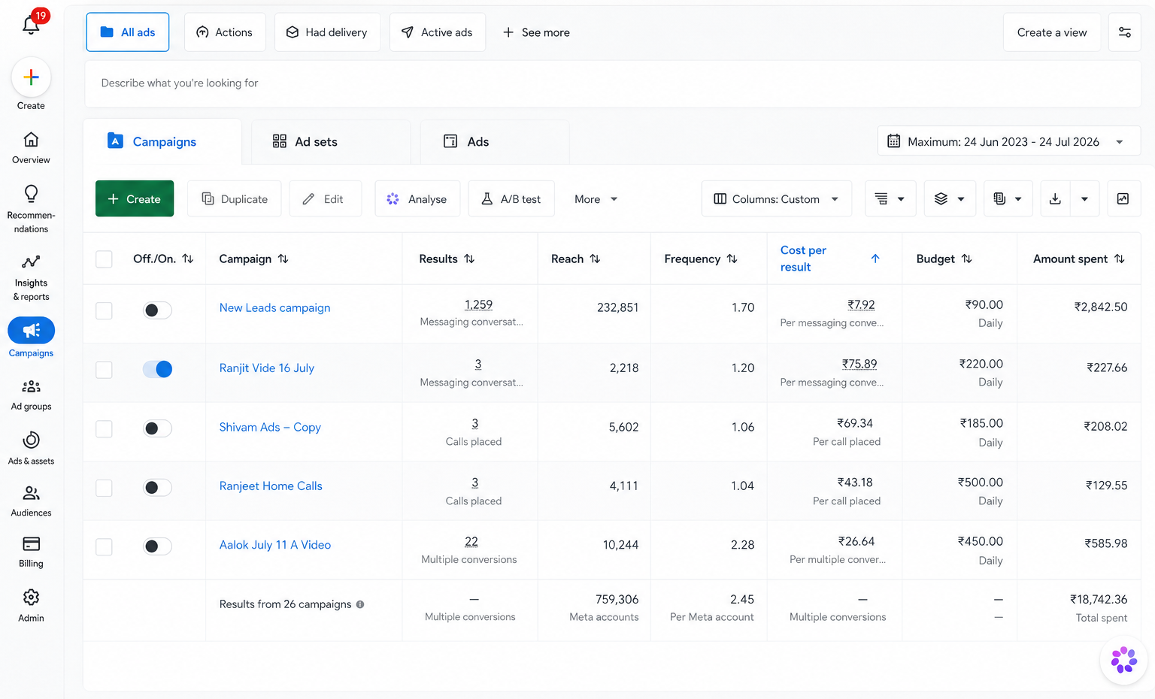Viewport: 1155px width, 699px height.
Task: Open the layers dropdown in toolbar
Action: click(x=949, y=199)
